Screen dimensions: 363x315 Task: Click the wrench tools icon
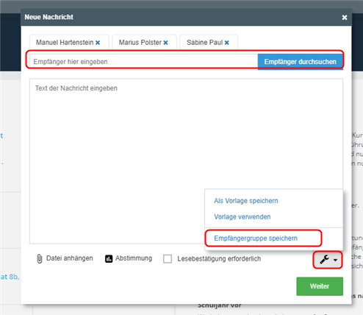(x=325, y=259)
